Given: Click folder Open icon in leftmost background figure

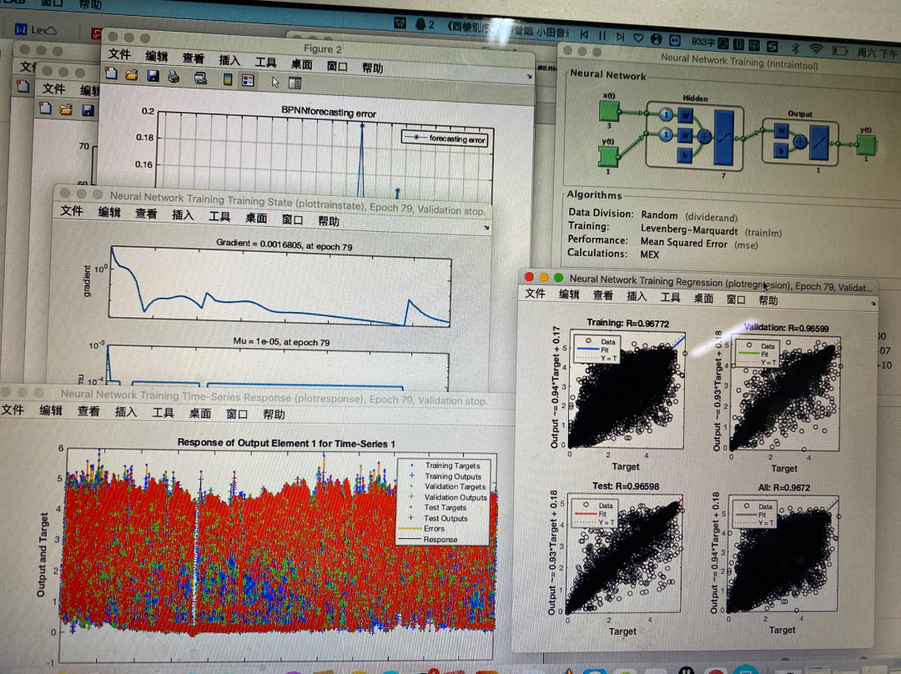Looking at the screenshot, I should (x=66, y=109).
